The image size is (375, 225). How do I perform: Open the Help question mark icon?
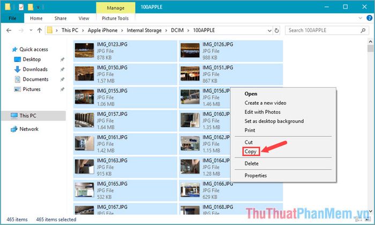[x=369, y=18]
